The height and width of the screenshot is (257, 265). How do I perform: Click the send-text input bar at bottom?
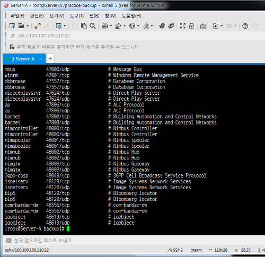click(132, 241)
